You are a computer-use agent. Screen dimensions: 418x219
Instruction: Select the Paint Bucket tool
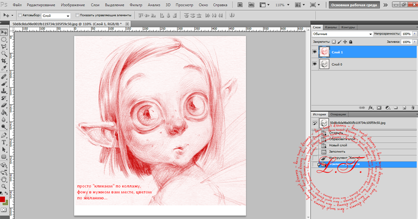point(4,113)
